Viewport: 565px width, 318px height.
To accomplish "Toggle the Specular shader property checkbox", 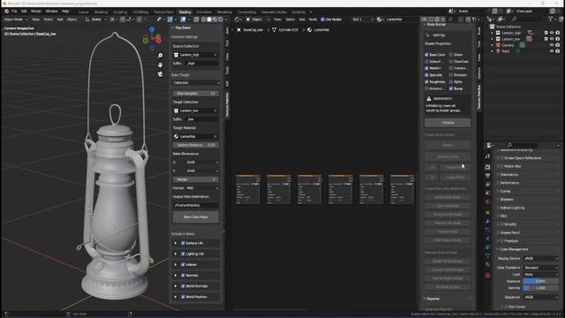I will point(426,75).
